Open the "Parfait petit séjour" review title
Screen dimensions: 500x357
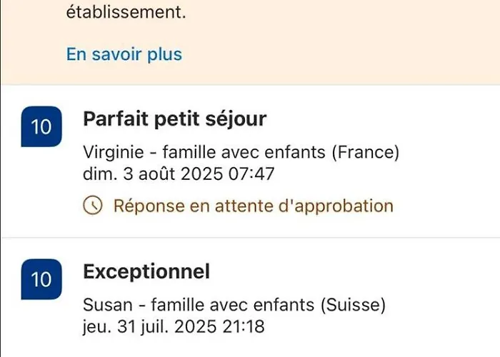coord(175,119)
